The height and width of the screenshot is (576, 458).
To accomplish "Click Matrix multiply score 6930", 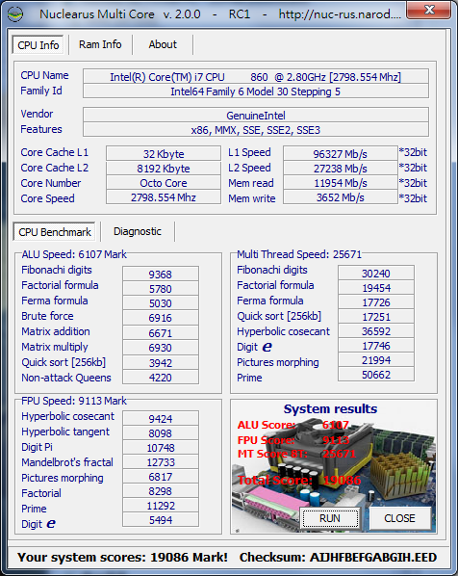I will [161, 348].
